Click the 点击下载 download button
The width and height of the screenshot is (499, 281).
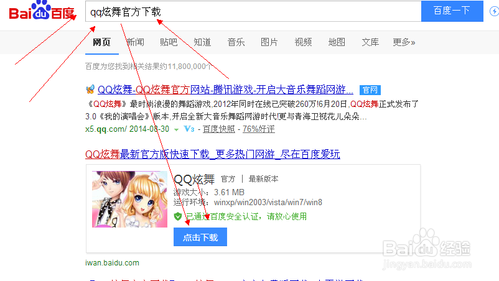pyautogui.click(x=200, y=237)
